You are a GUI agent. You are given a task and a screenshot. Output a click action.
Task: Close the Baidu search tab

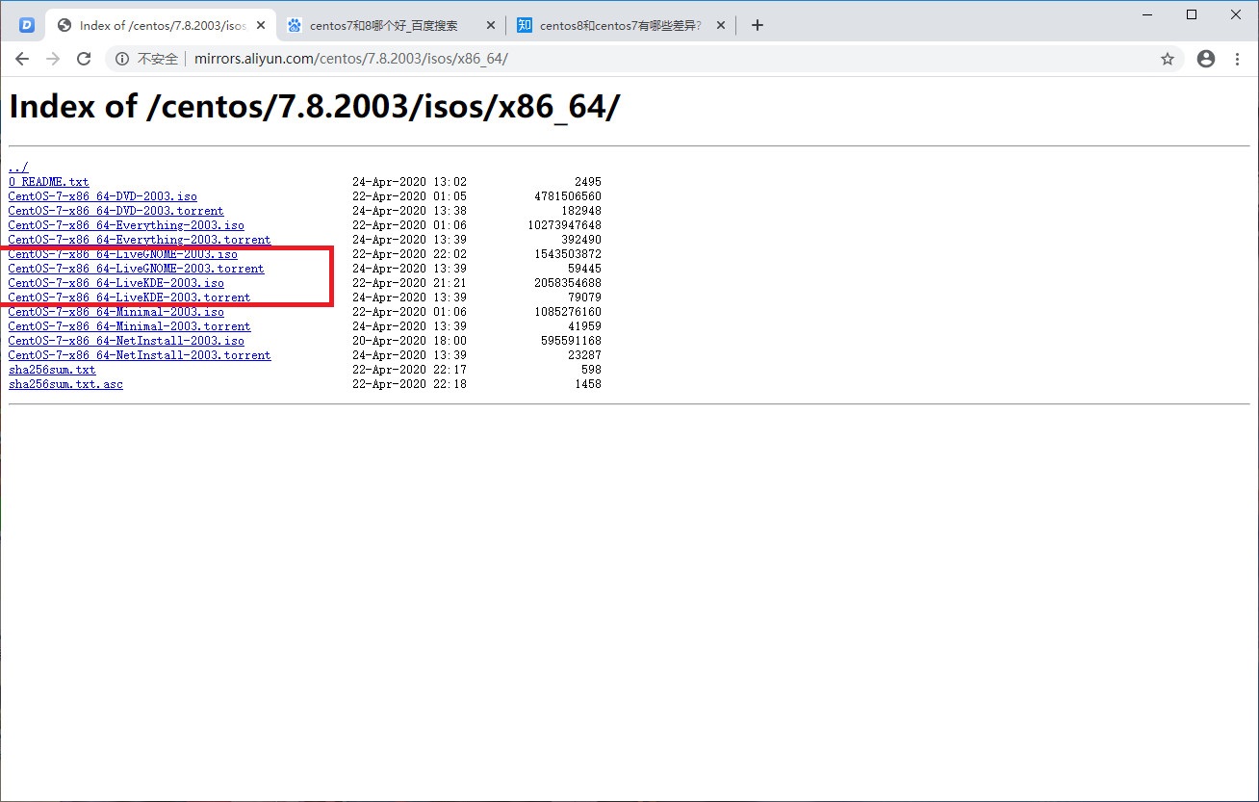(491, 25)
